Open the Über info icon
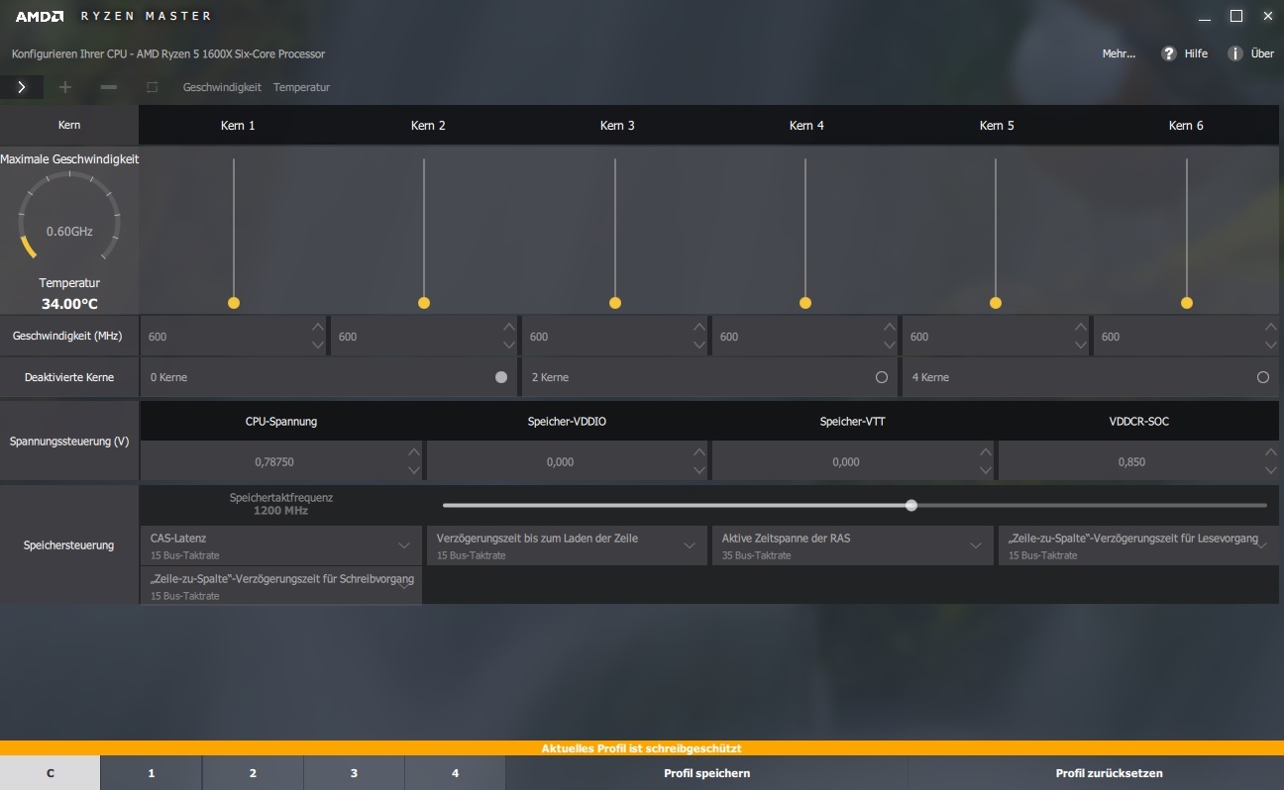 pyautogui.click(x=1235, y=53)
